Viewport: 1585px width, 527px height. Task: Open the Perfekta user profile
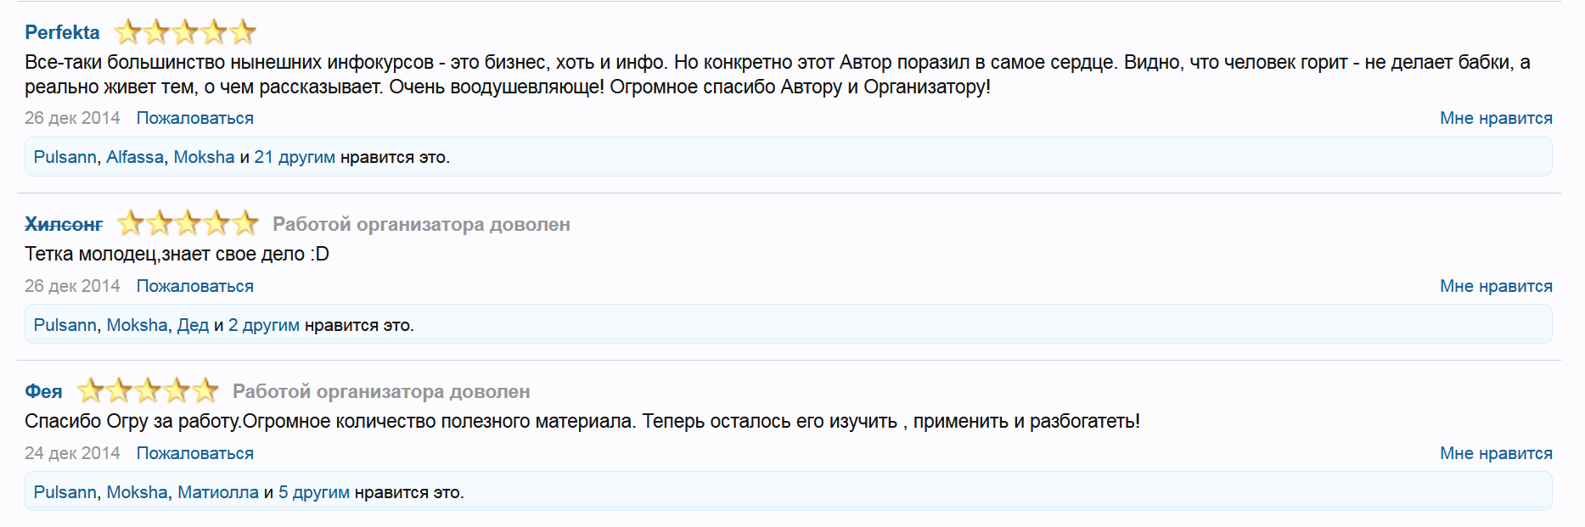point(62,32)
